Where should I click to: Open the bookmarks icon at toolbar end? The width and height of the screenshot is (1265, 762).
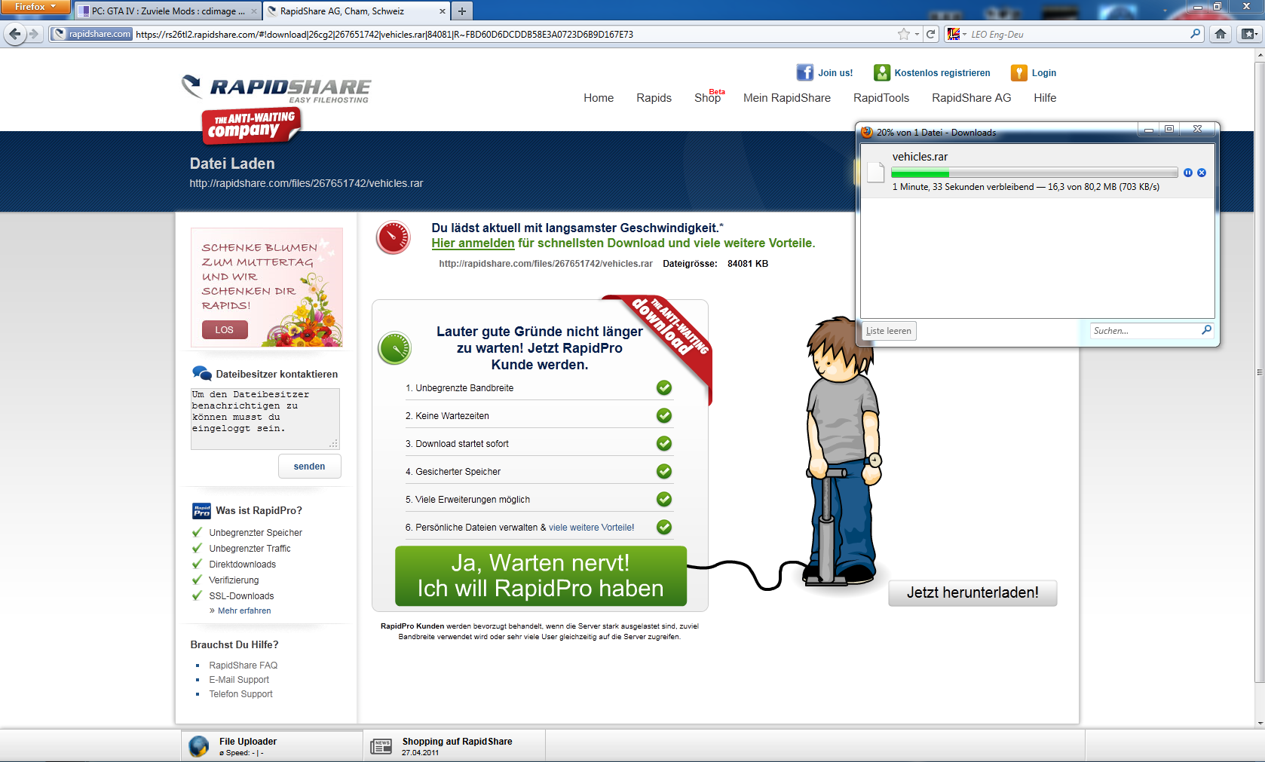point(1249,34)
